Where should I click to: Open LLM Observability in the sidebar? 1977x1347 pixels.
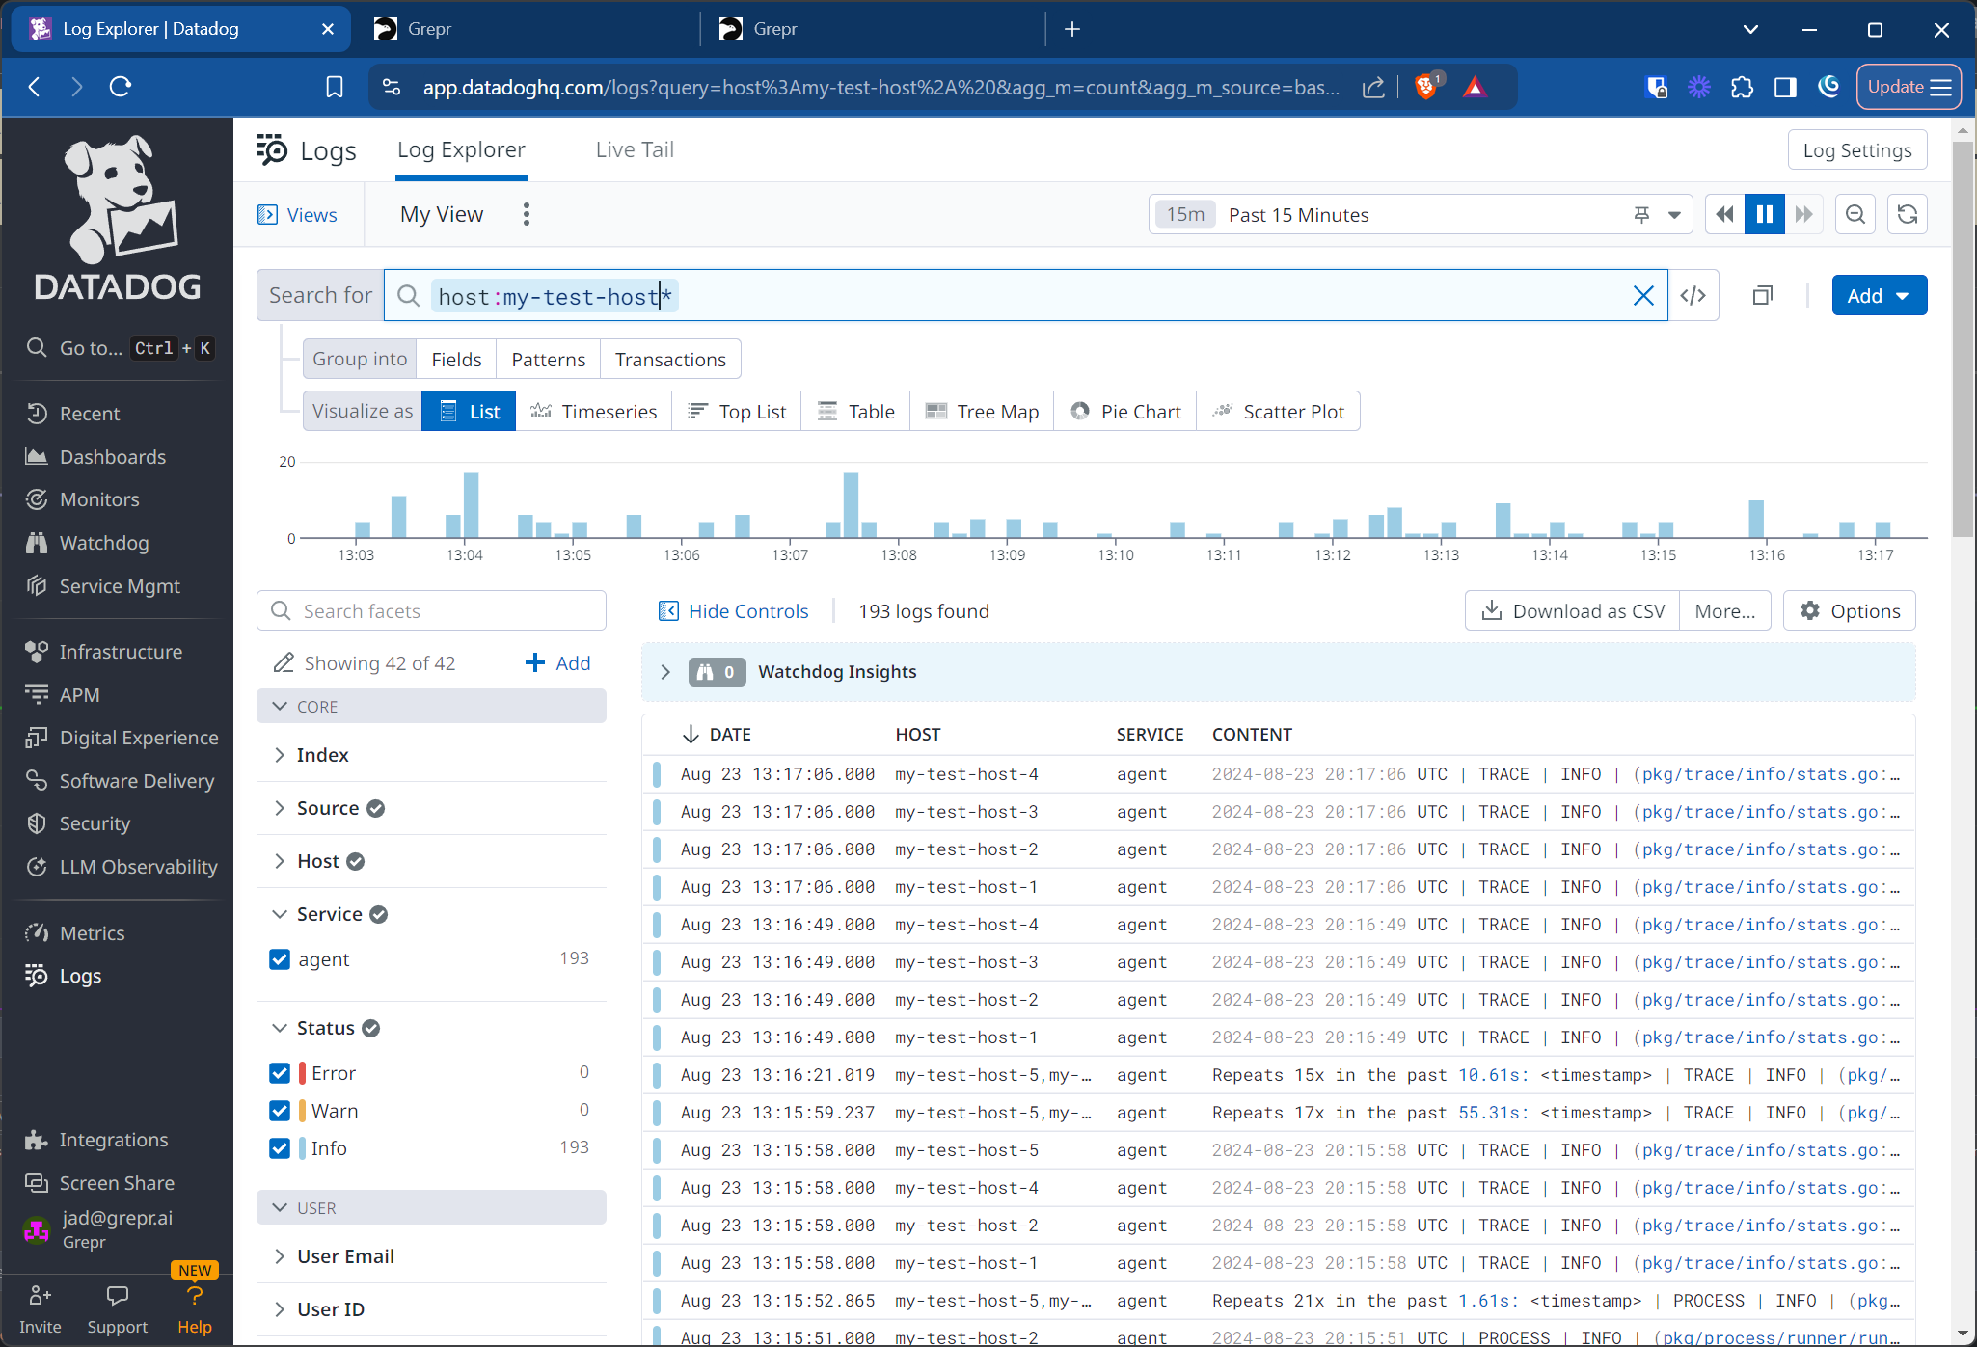click(122, 867)
